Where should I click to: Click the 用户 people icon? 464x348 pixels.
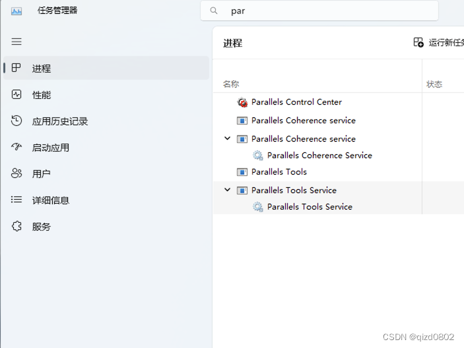(x=17, y=173)
